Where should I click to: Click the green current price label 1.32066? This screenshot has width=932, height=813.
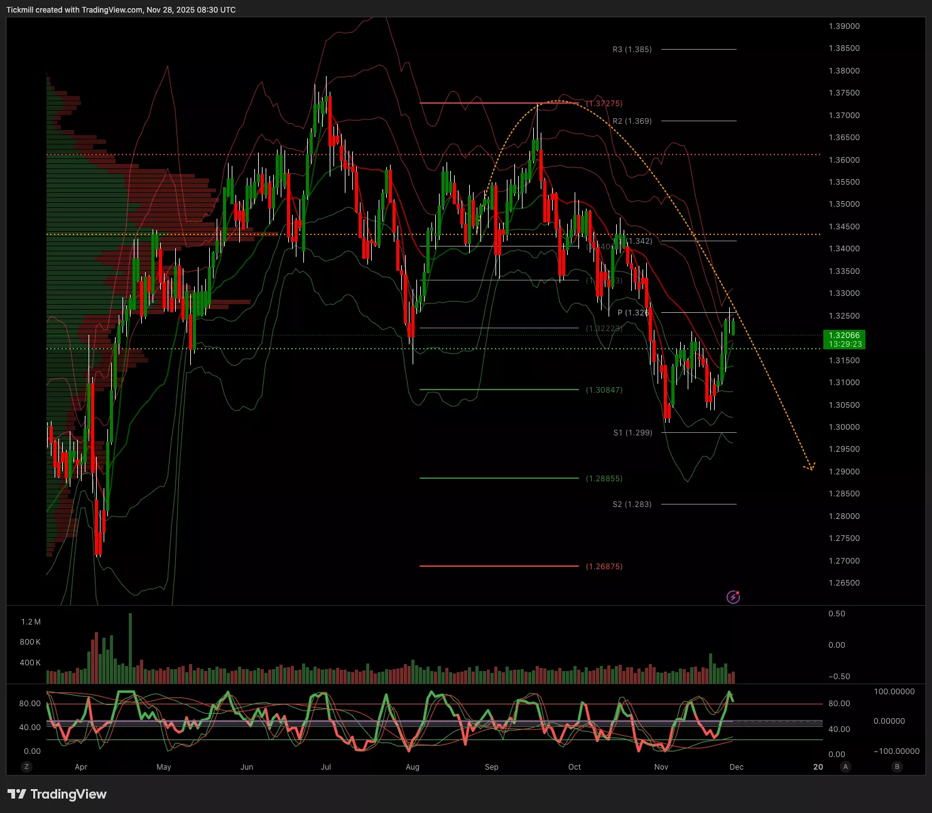coord(844,339)
